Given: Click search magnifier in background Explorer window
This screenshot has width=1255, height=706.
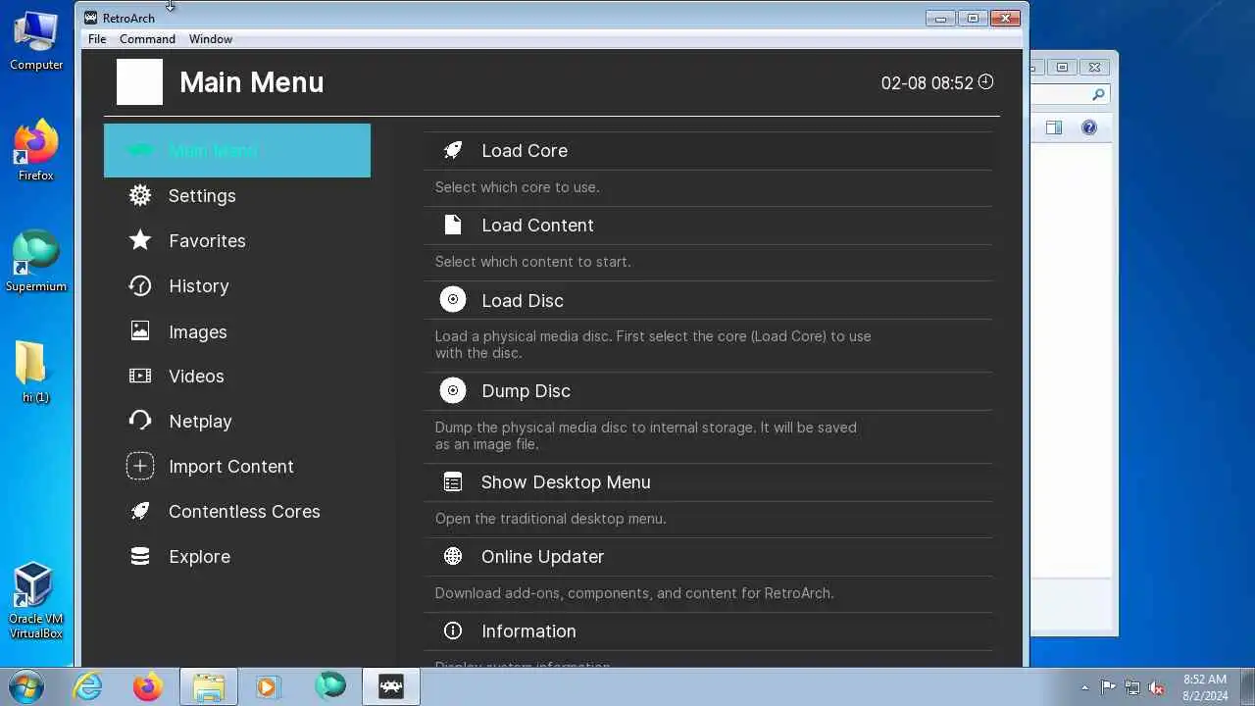Looking at the screenshot, I should point(1098,94).
